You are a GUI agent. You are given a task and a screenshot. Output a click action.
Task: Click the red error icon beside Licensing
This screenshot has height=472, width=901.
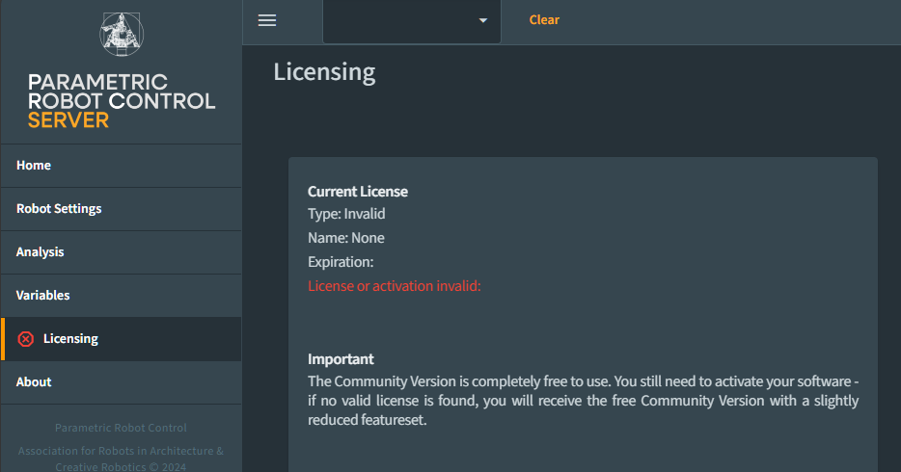point(26,339)
